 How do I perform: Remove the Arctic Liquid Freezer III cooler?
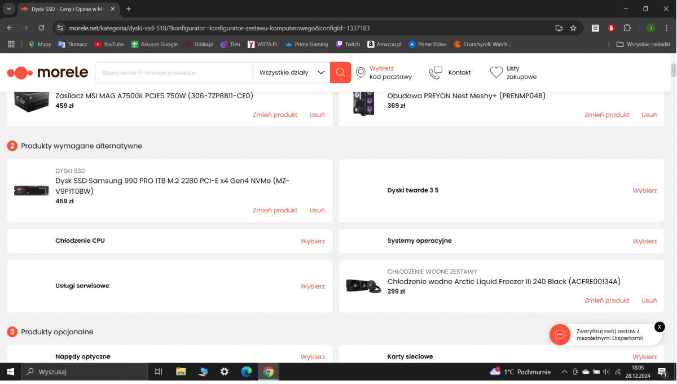tap(649, 300)
